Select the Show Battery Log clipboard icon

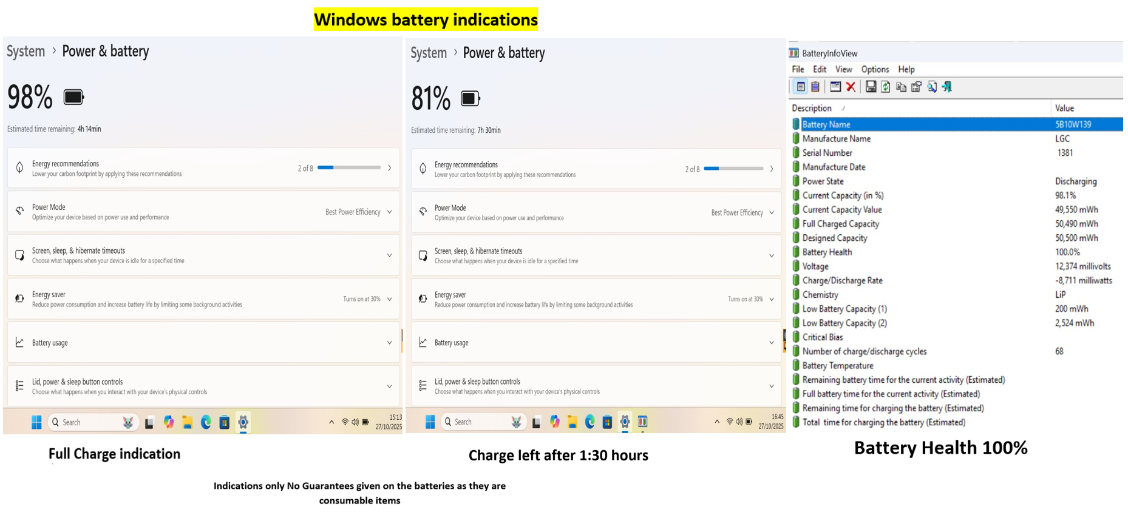point(815,87)
